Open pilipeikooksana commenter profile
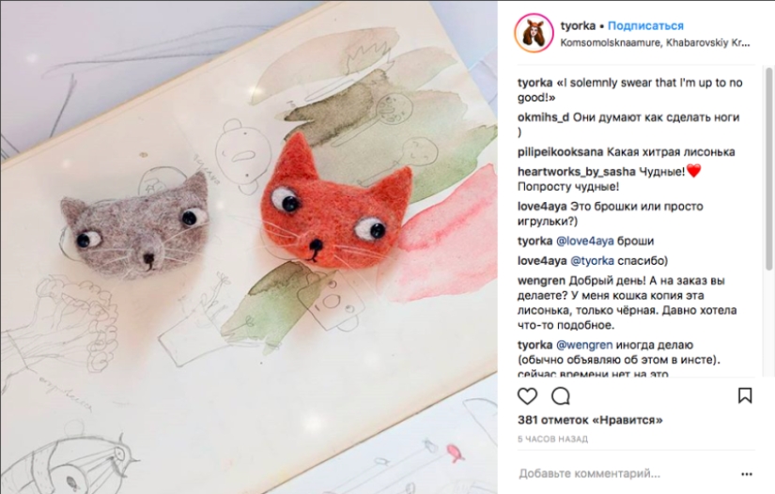The height and width of the screenshot is (494, 775). coord(561,152)
